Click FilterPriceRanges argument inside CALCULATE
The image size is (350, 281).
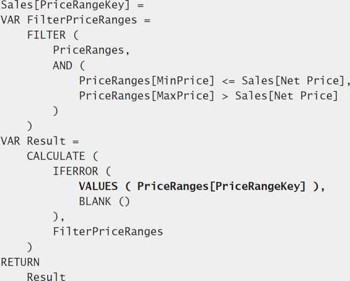point(108,231)
